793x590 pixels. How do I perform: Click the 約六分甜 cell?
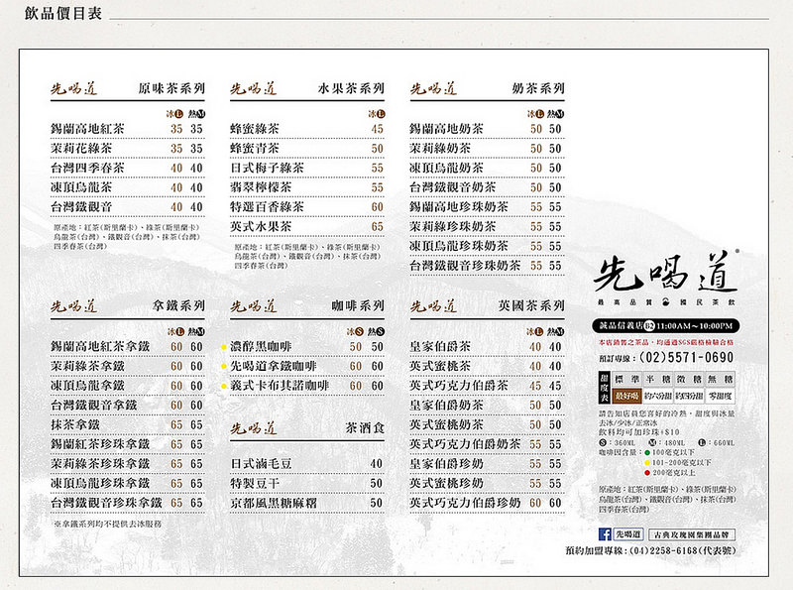658,396
